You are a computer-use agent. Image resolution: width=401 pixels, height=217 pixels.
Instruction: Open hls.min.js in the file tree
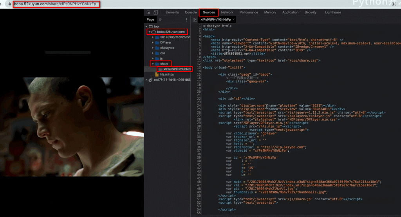[x=167, y=74]
